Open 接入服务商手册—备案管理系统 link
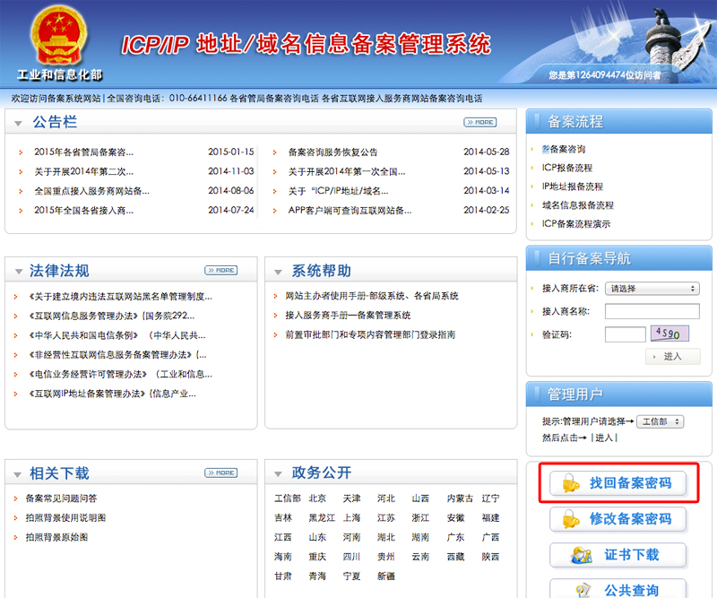717x598 pixels. pyautogui.click(x=348, y=316)
